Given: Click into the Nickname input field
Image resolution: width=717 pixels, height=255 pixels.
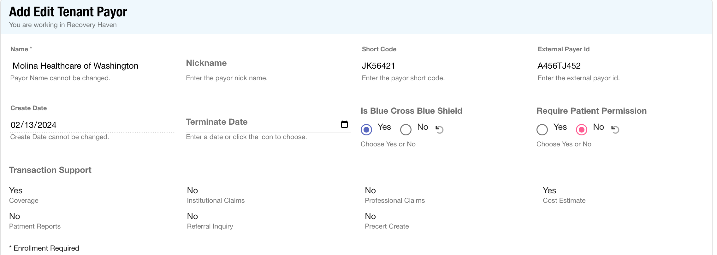Looking at the screenshot, I should click(268, 65).
